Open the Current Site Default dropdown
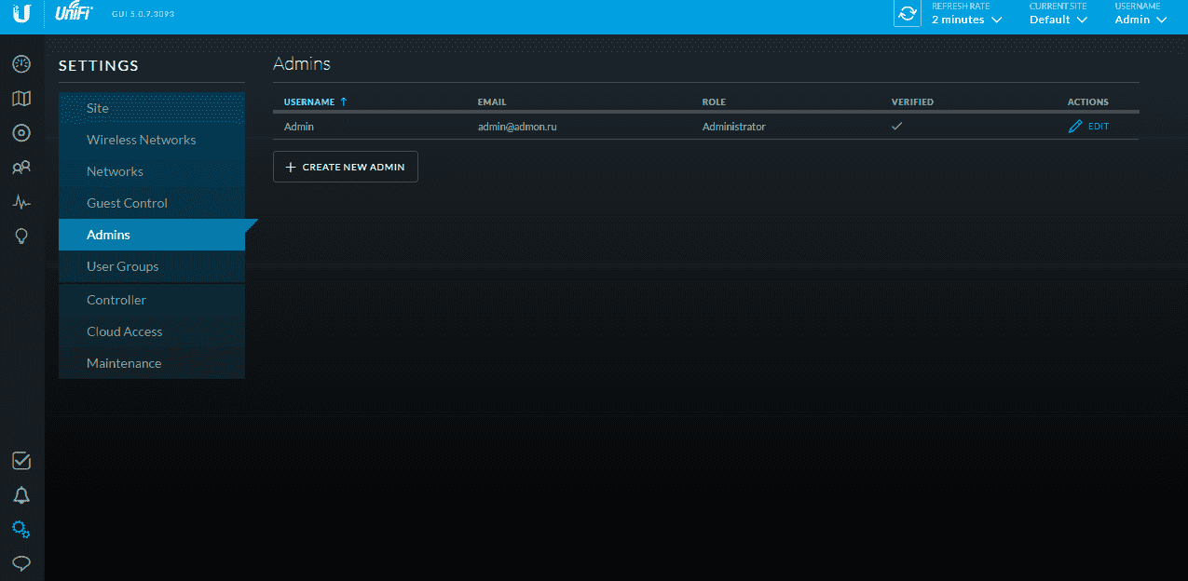 [x=1058, y=20]
